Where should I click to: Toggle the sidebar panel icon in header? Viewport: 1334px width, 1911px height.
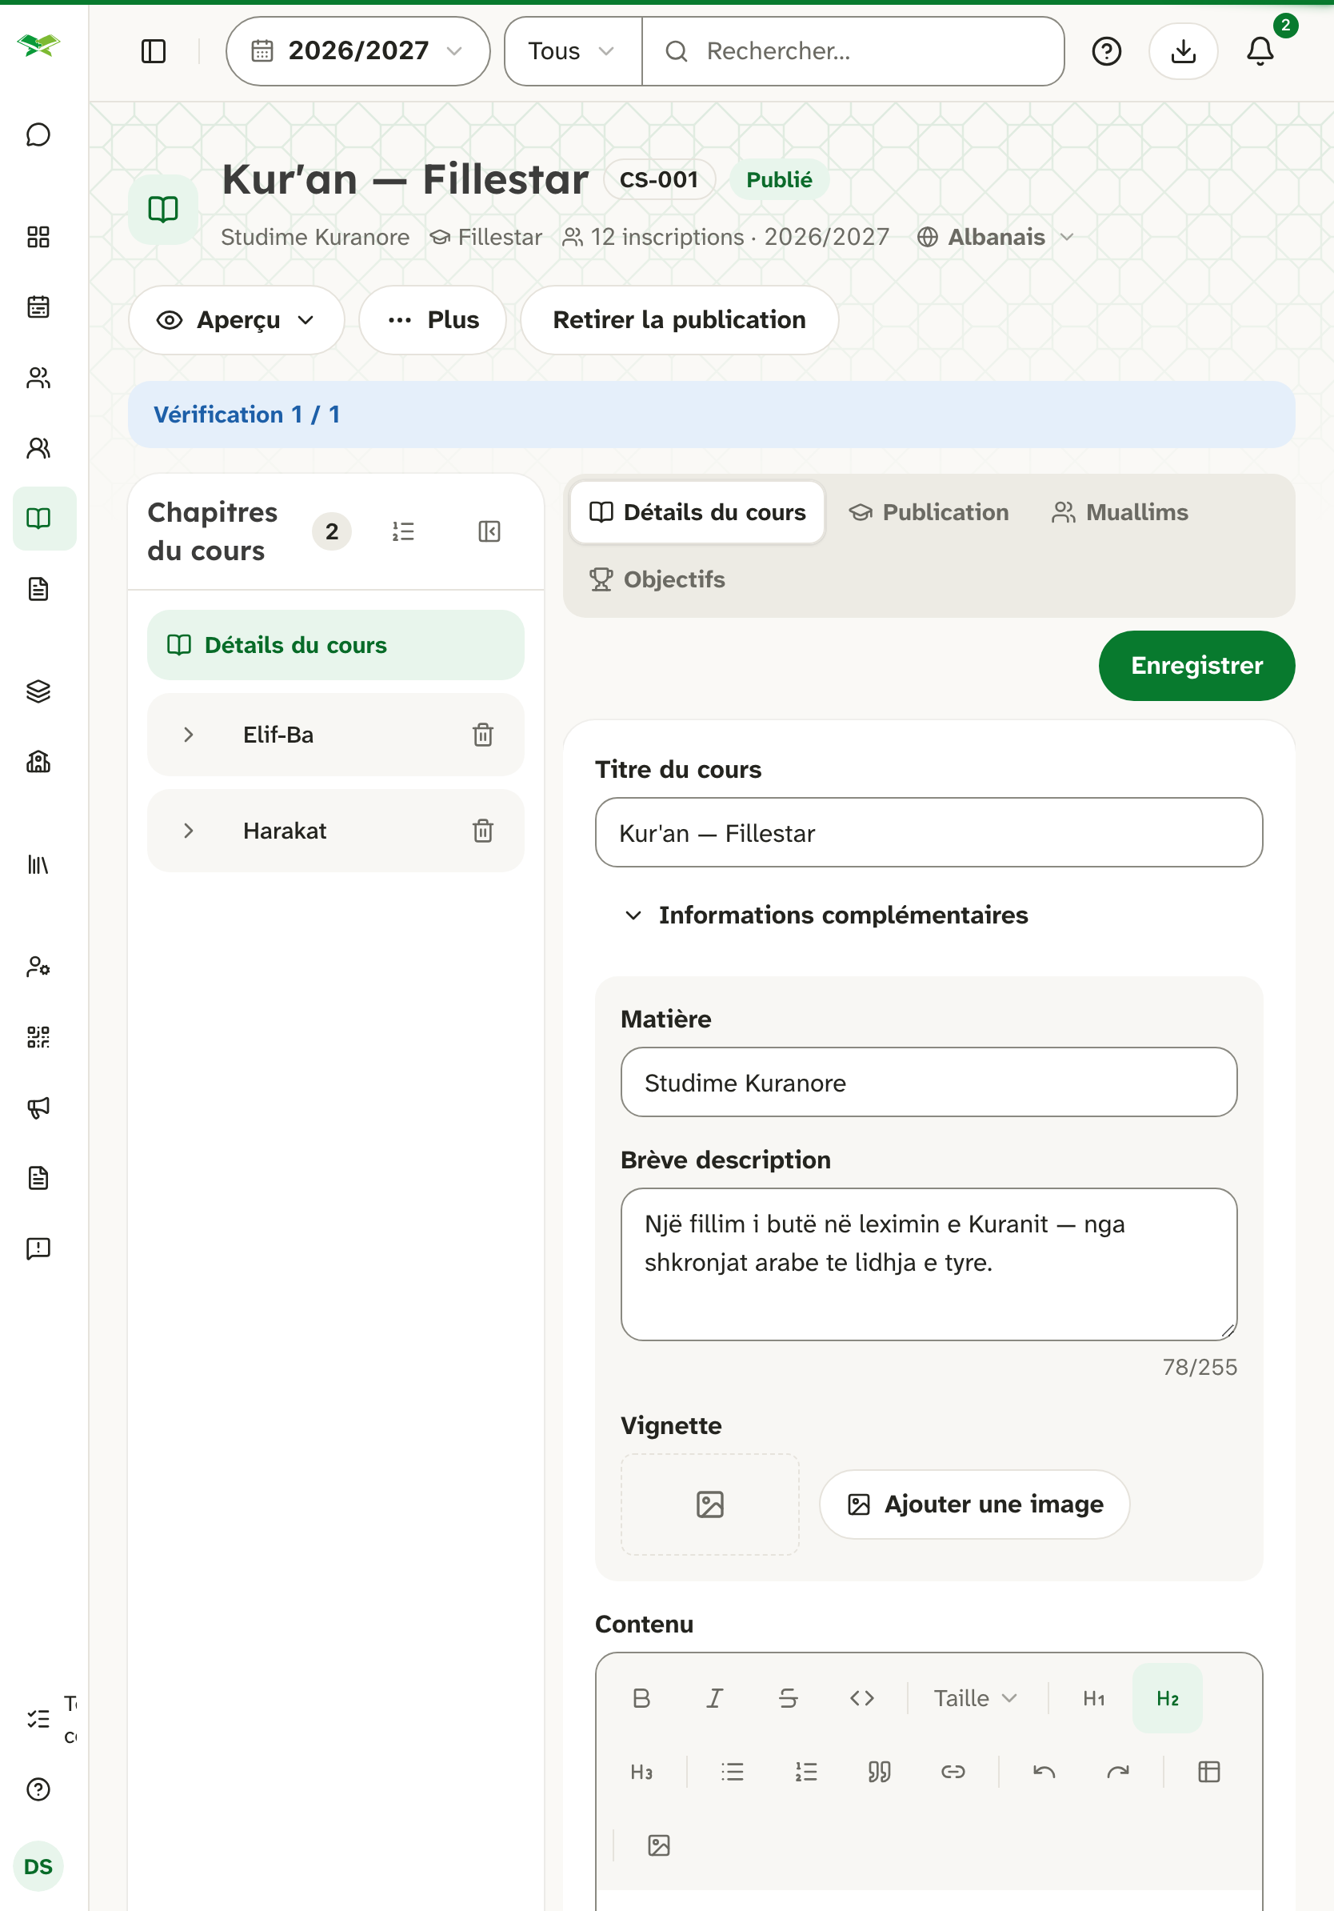(153, 51)
